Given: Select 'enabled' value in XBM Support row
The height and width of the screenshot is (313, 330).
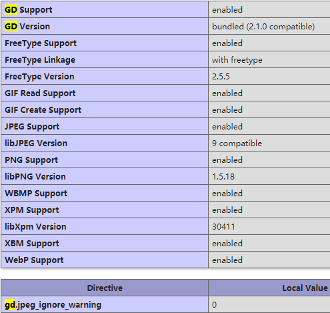Looking at the screenshot, I should (x=227, y=244).
